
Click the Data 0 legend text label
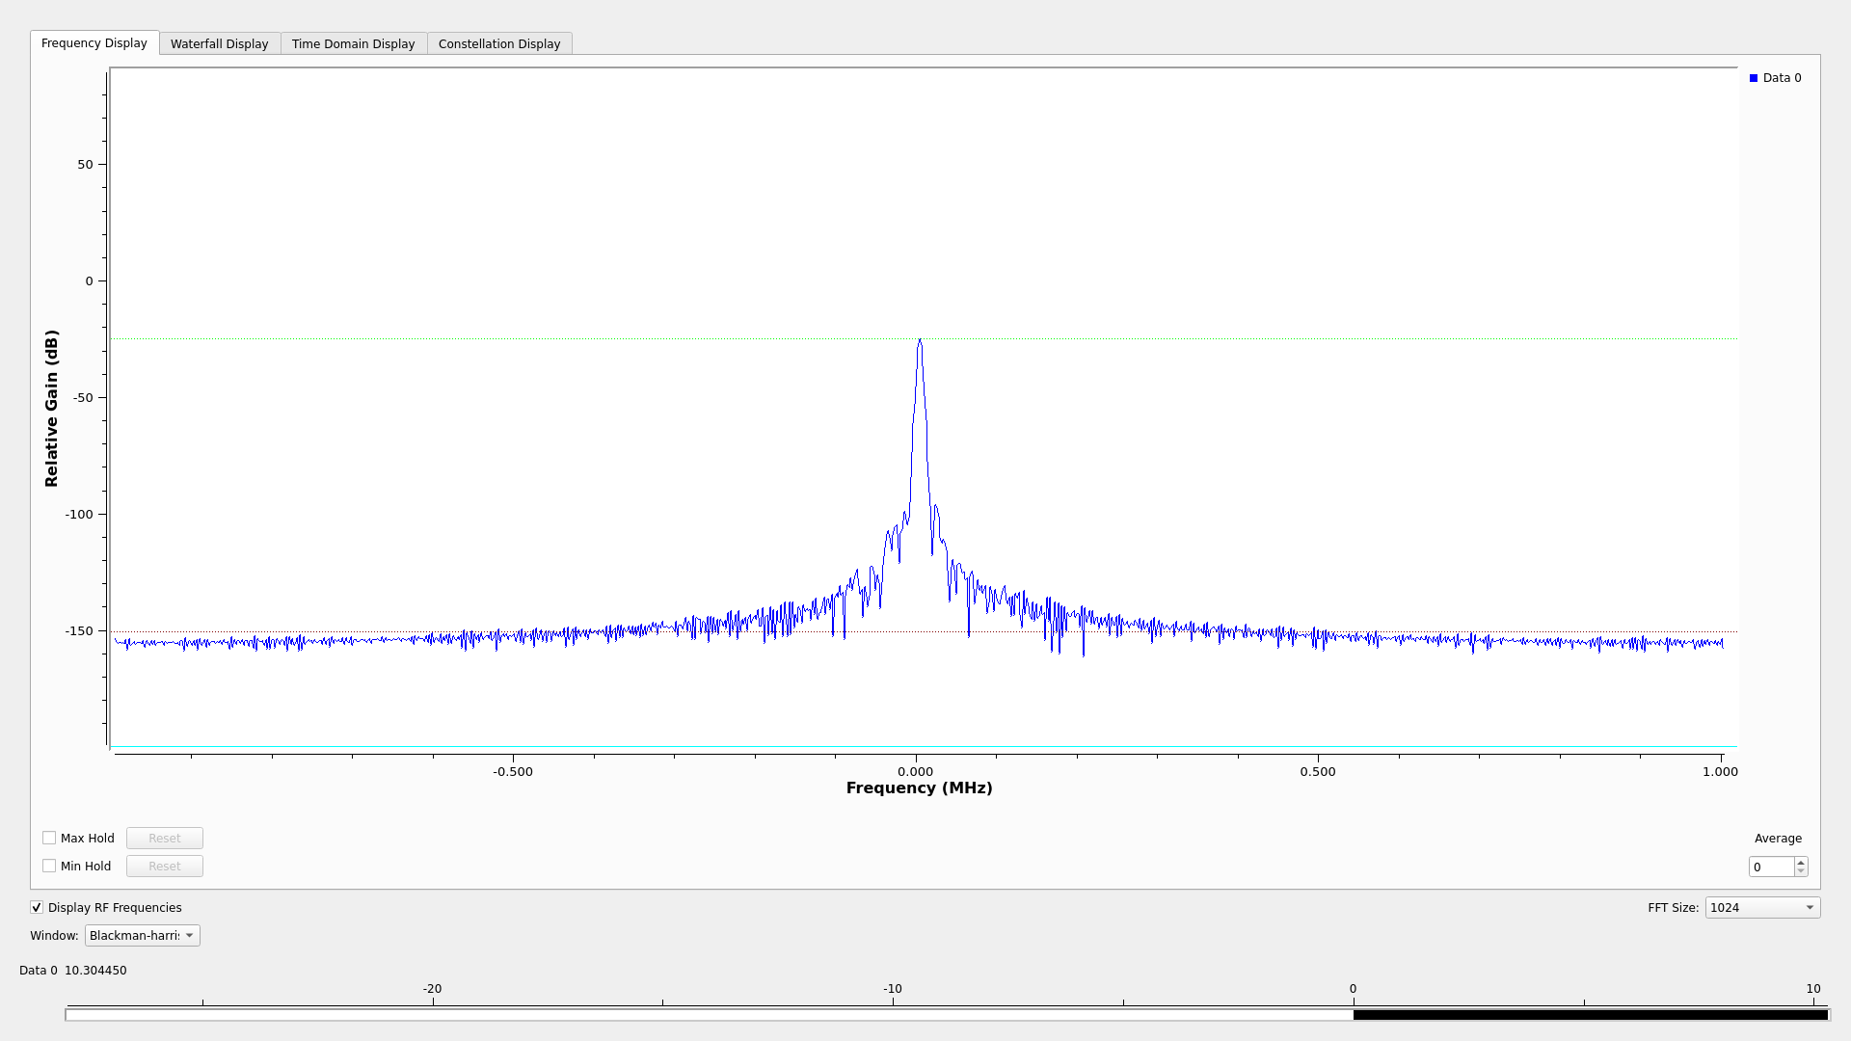point(1782,78)
